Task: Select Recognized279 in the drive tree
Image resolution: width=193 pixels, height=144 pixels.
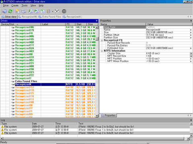Action: coord(25,30)
